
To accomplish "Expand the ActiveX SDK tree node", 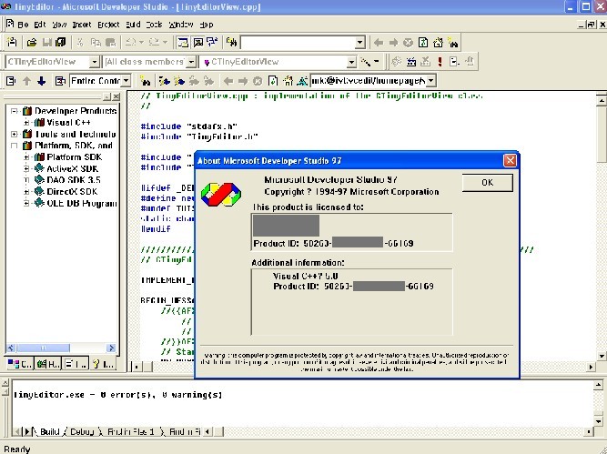I will pos(26,168).
